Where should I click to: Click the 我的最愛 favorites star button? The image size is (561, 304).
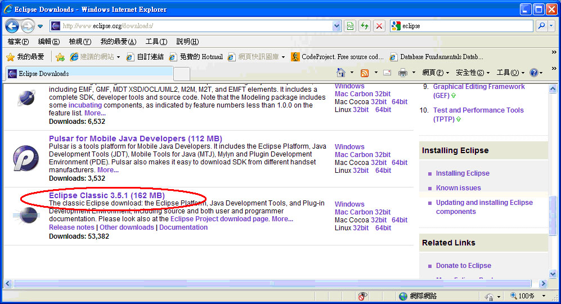click(25, 56)
